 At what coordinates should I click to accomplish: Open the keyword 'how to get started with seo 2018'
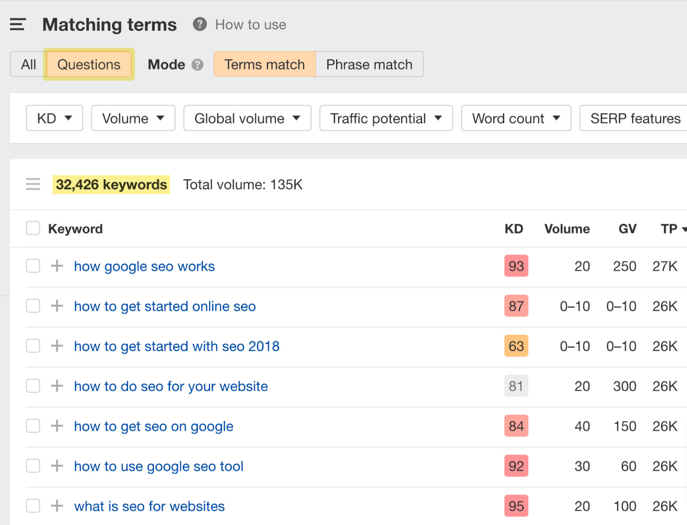click(176, 346)
